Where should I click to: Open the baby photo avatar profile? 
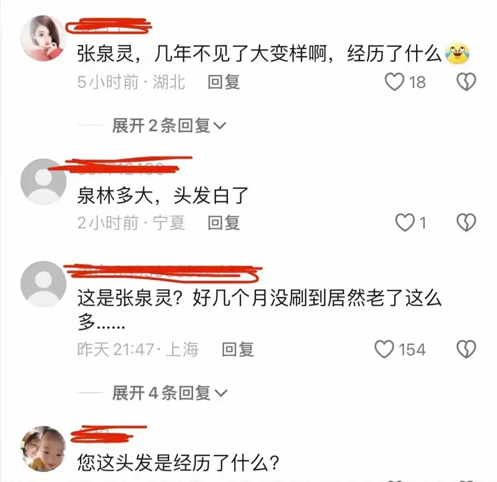pyautogui.click(x=43, y=449)
